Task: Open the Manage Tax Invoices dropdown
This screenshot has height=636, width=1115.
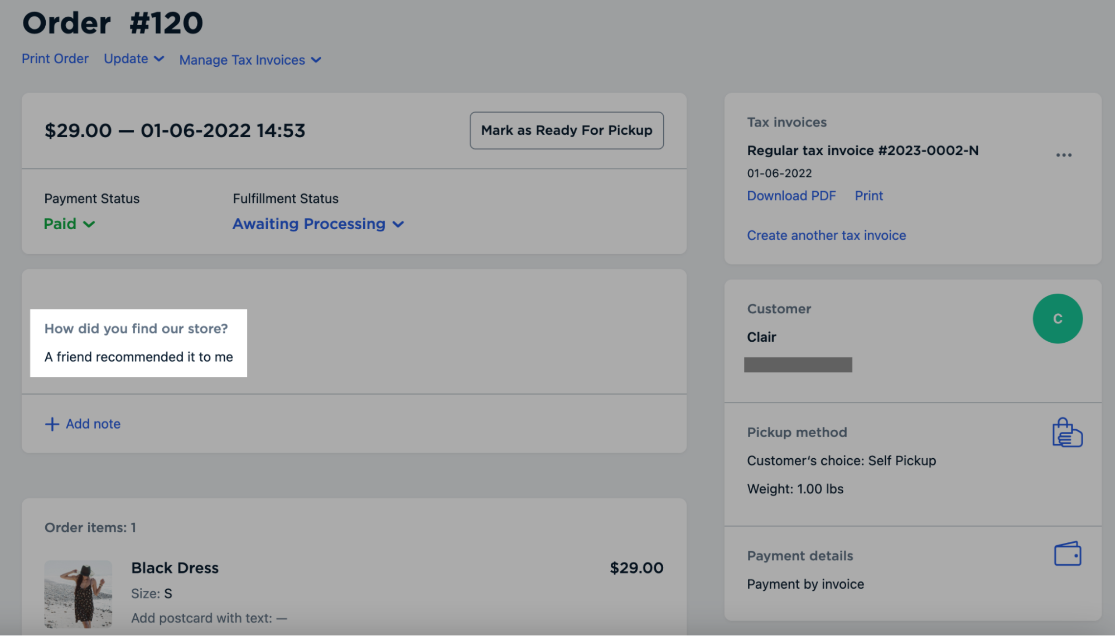Action: click(x=249, y=60)
